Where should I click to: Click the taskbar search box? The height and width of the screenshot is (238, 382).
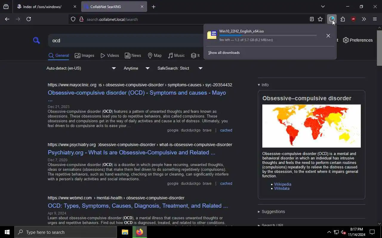66,232
